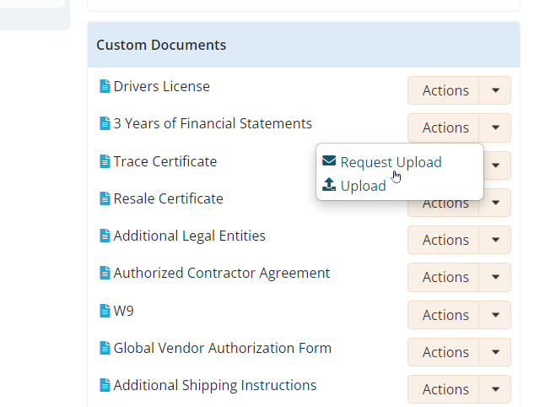
Task: Choose Request Upload from the popup menu
Action: coord(391,162)
